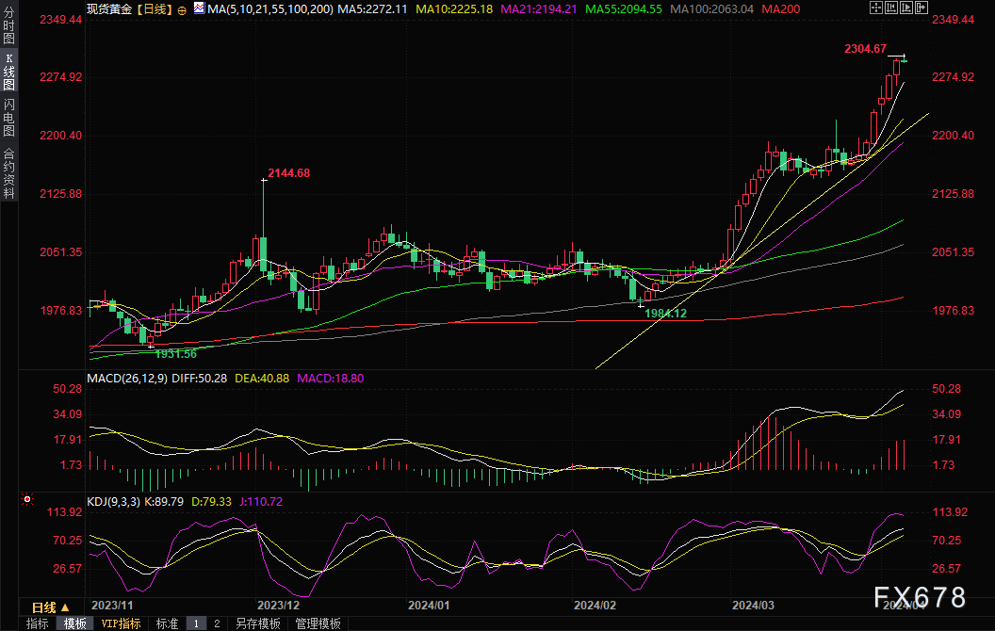The height and width of the screenshot is (631, 995).
Task: Click the crosshair cursor icon at top right
Action: (876, 8)
